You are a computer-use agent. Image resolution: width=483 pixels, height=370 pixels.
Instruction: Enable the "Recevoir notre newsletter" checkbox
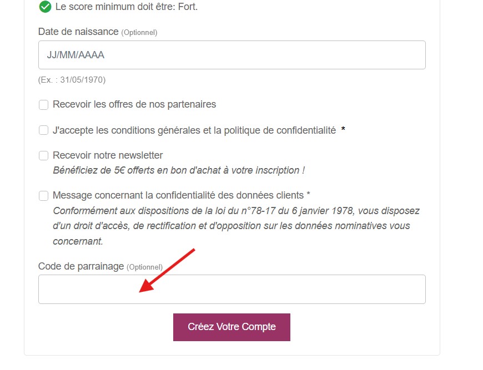coord(43,155)
